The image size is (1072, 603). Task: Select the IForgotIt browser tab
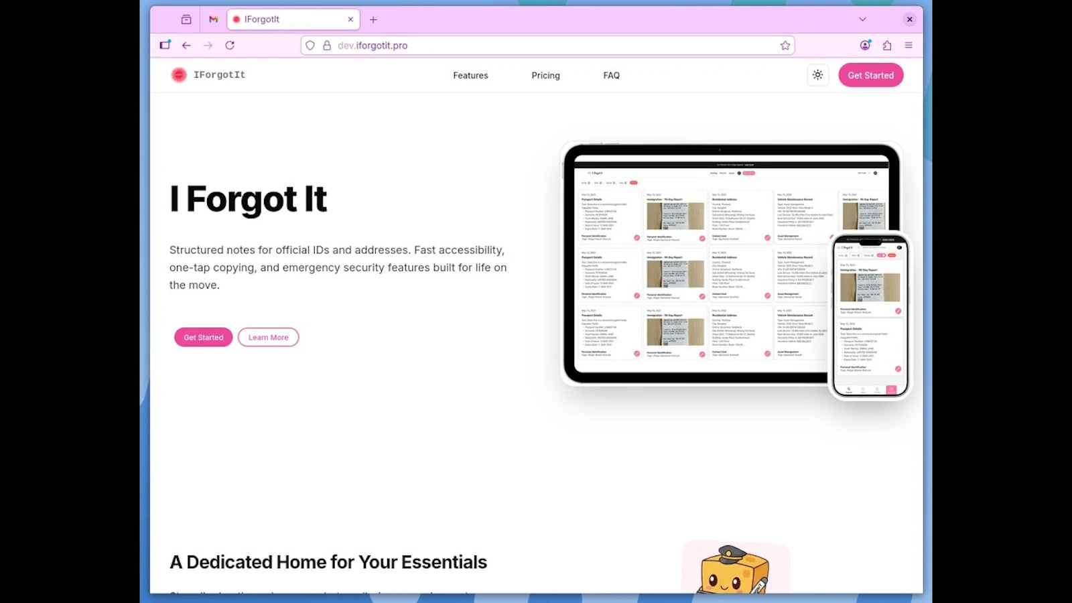293,19
